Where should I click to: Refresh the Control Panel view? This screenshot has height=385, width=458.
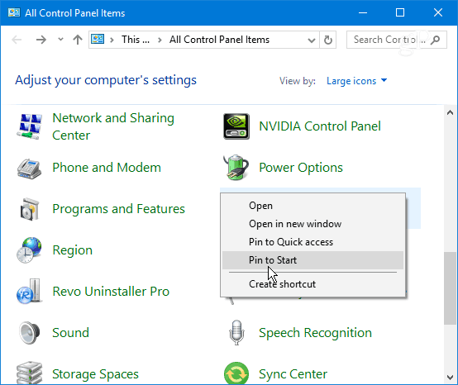(328, 40)
